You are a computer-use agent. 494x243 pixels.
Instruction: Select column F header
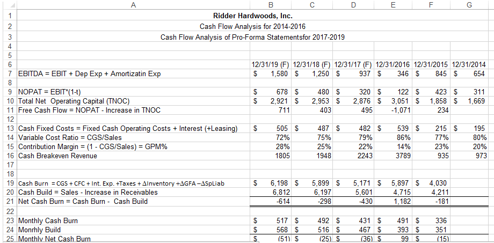tap(431, 5)
